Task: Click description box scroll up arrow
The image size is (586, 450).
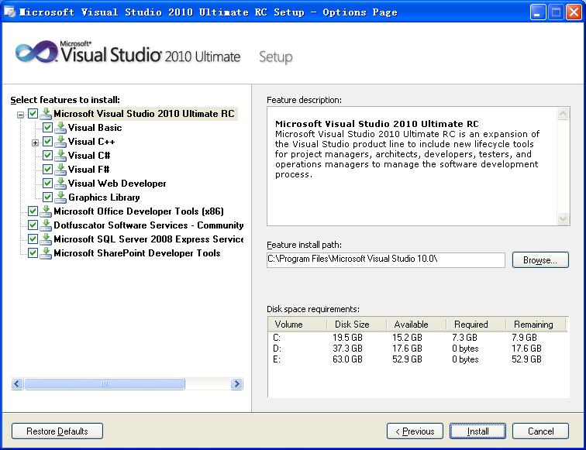Action: pos(563,114)
